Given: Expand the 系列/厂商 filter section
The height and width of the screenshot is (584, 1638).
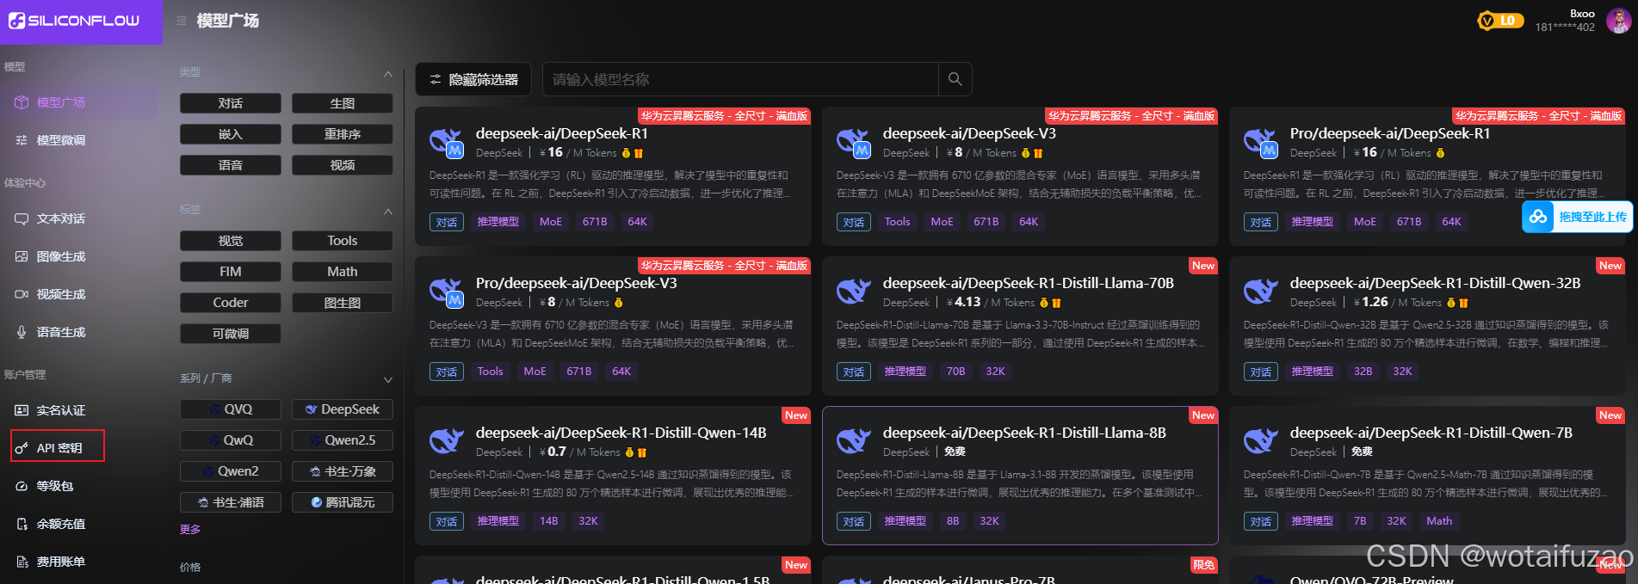Looking at the screenshot, I should pyautogui.click(x=387, y=379).
